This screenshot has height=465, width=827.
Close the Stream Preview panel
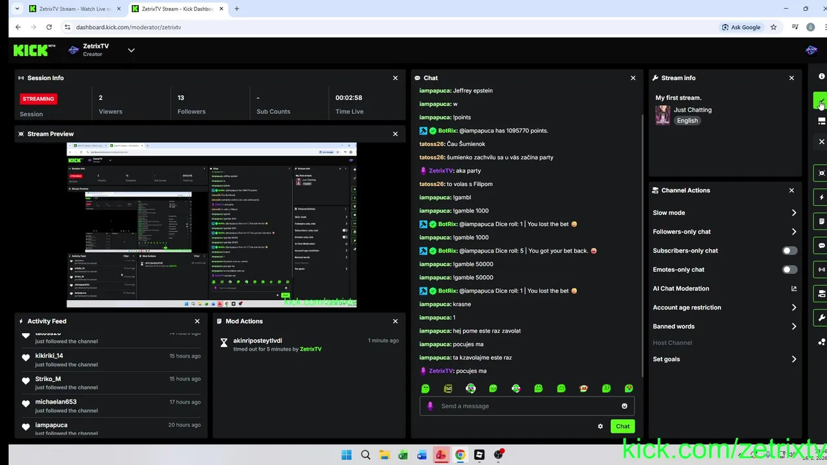(395, 134)
